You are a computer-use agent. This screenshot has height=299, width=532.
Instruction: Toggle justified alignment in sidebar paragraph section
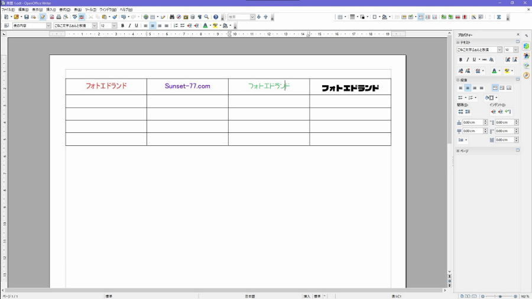click(481, 88)
